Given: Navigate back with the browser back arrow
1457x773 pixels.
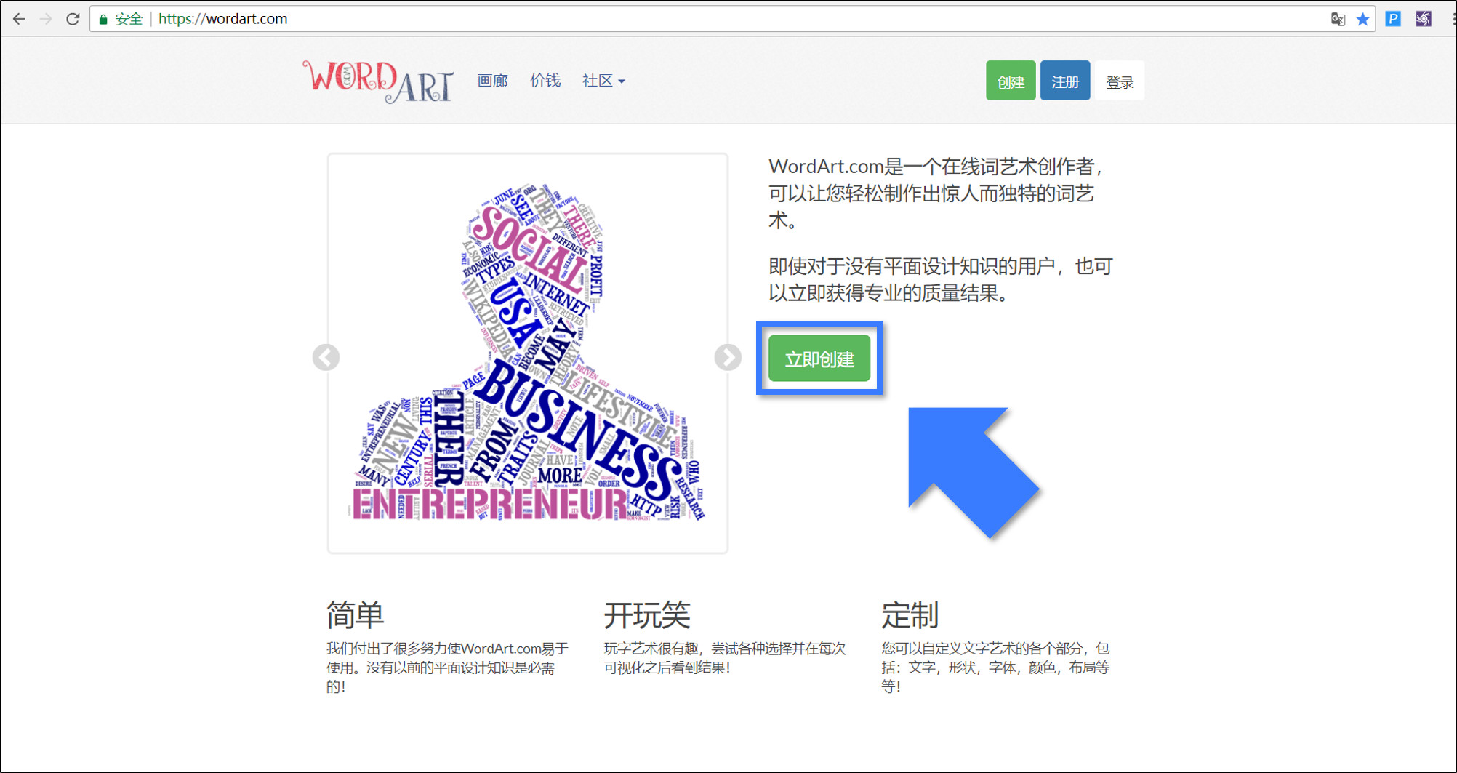Looking at the screenshot, I should pos(18,19).
